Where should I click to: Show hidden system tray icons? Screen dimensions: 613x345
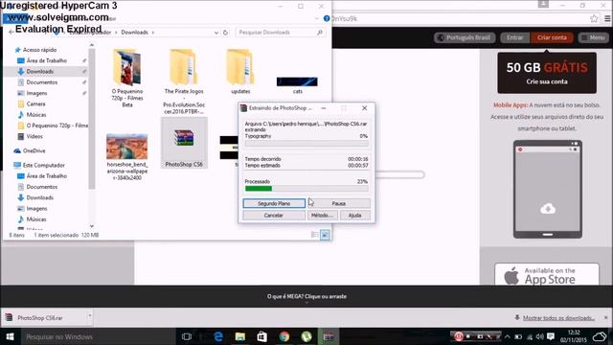pyautogui.click(x=508, y=336)
